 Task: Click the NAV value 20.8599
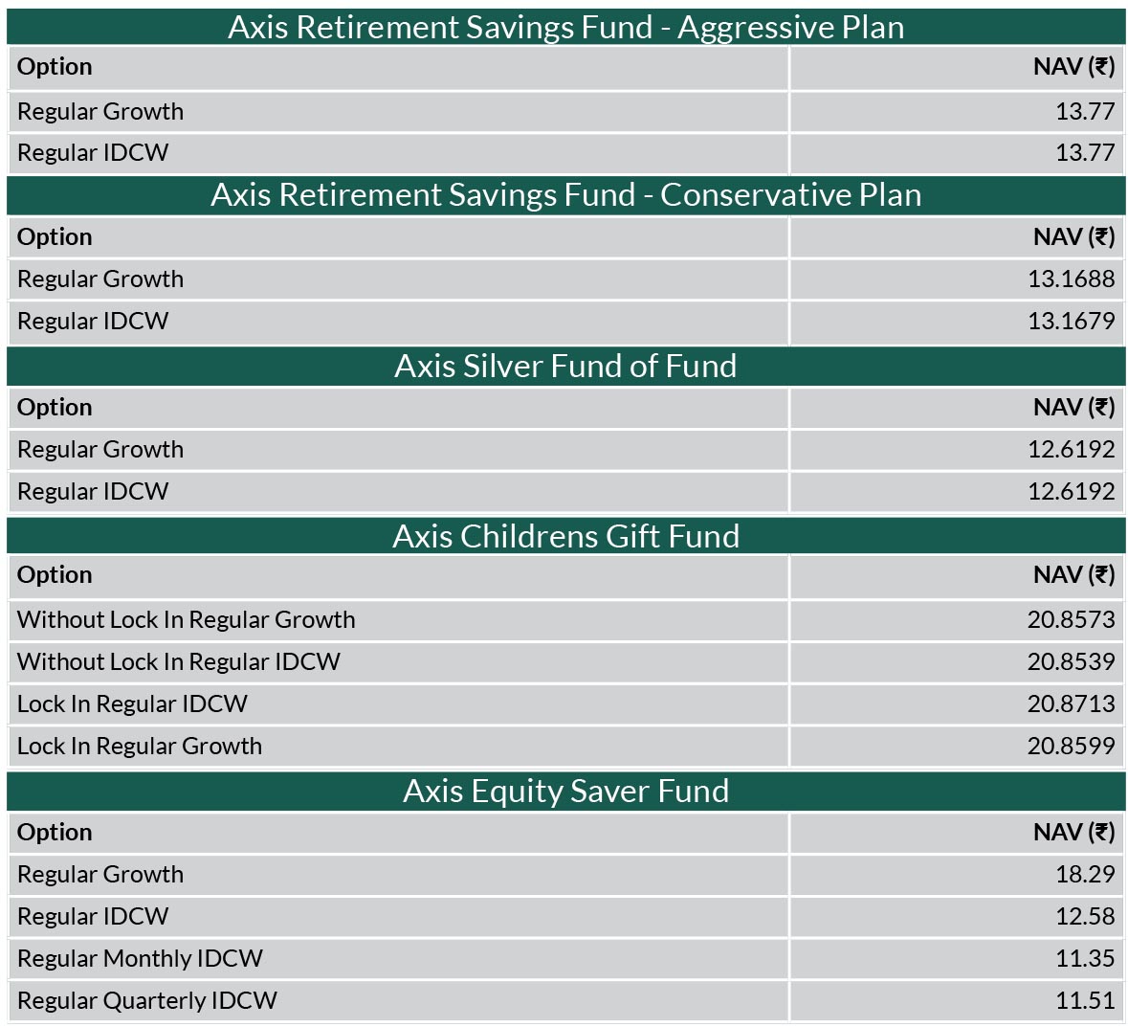1072,746
